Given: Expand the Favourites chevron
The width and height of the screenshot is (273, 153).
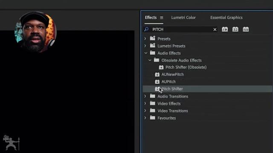Looking at the screenshot, I should click(x=145, y=118).
